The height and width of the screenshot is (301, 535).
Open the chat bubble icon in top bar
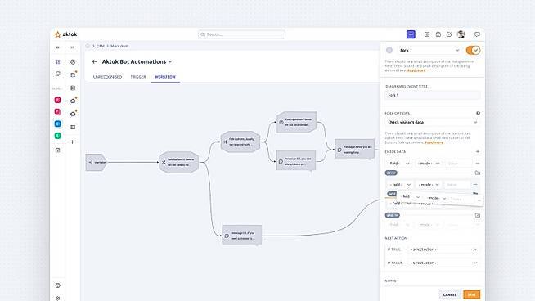478,34
